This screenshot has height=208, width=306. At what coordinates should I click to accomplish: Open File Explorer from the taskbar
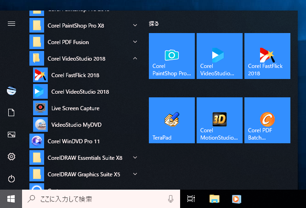tap(214, 199)
